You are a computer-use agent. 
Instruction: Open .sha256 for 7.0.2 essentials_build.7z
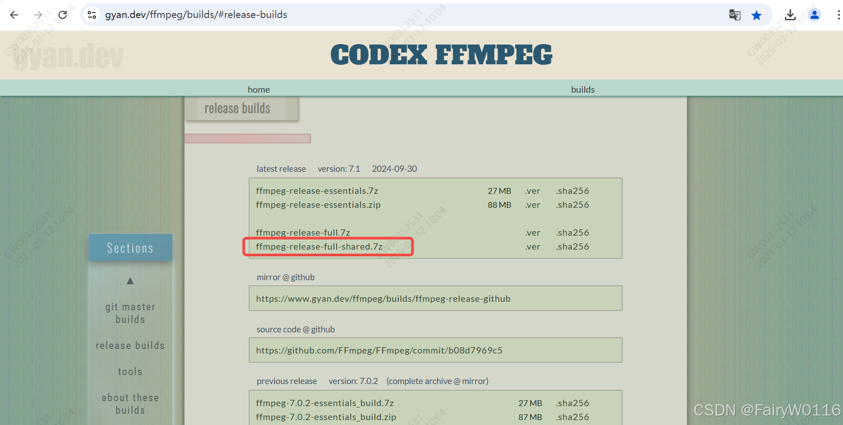pos(572,403)
